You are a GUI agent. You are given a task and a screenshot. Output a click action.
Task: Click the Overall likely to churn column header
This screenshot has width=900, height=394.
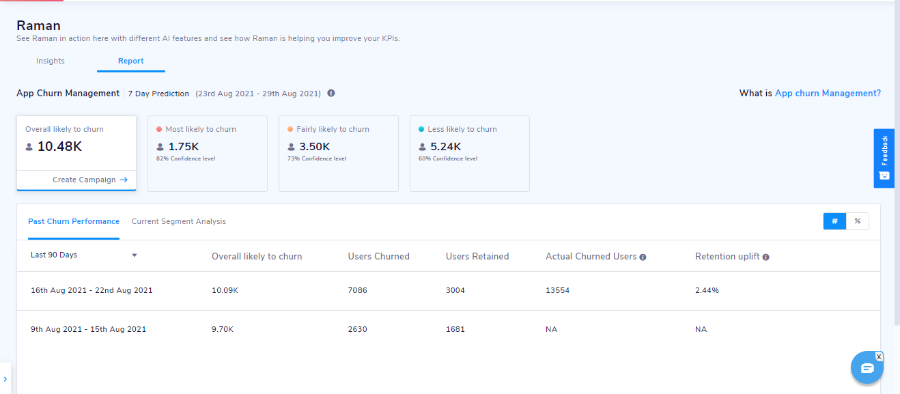coord(257,257)
